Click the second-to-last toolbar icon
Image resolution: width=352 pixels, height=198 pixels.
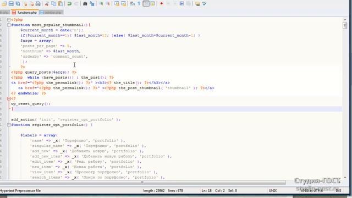[x=197, y=4]
